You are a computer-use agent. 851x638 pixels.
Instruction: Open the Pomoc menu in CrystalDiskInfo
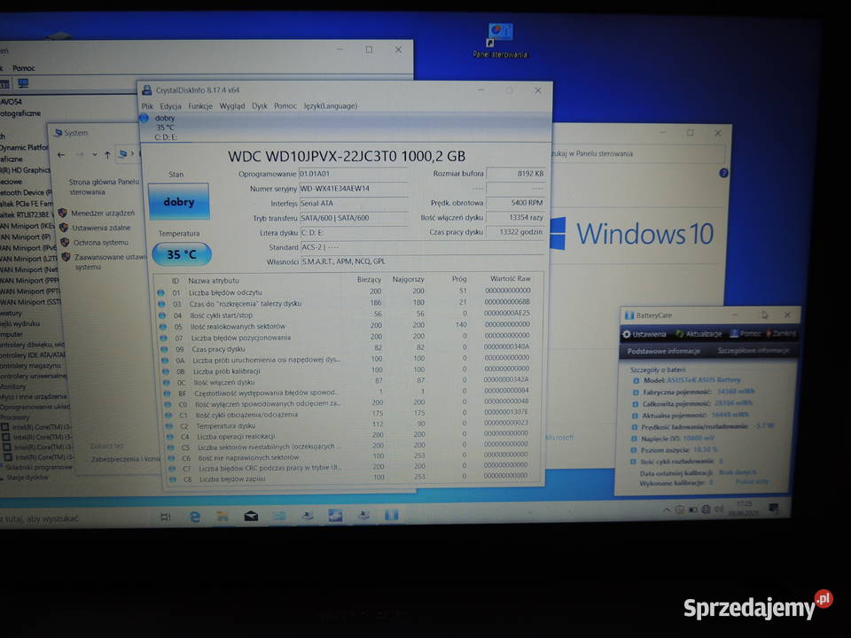point(285,106)
